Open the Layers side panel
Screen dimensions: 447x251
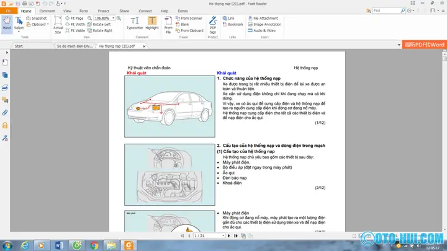coord(5,87)
